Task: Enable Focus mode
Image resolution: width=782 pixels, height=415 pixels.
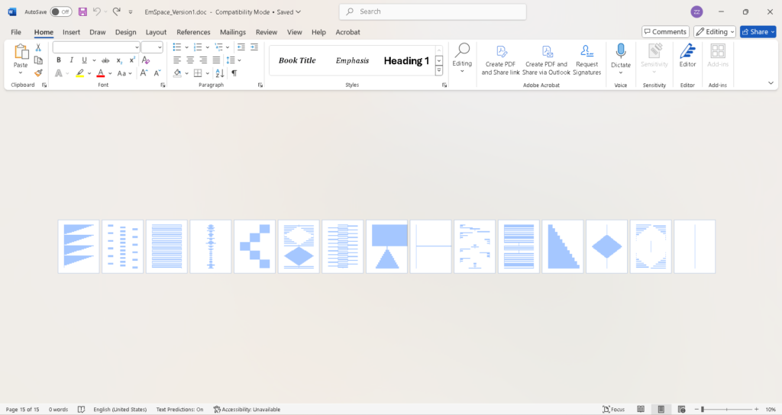Action: (614, 410)
